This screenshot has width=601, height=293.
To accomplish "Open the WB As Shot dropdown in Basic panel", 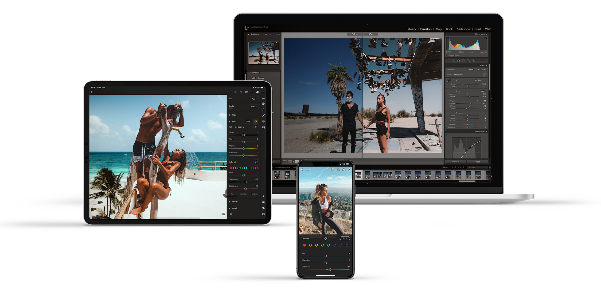I will pos(478,80).
